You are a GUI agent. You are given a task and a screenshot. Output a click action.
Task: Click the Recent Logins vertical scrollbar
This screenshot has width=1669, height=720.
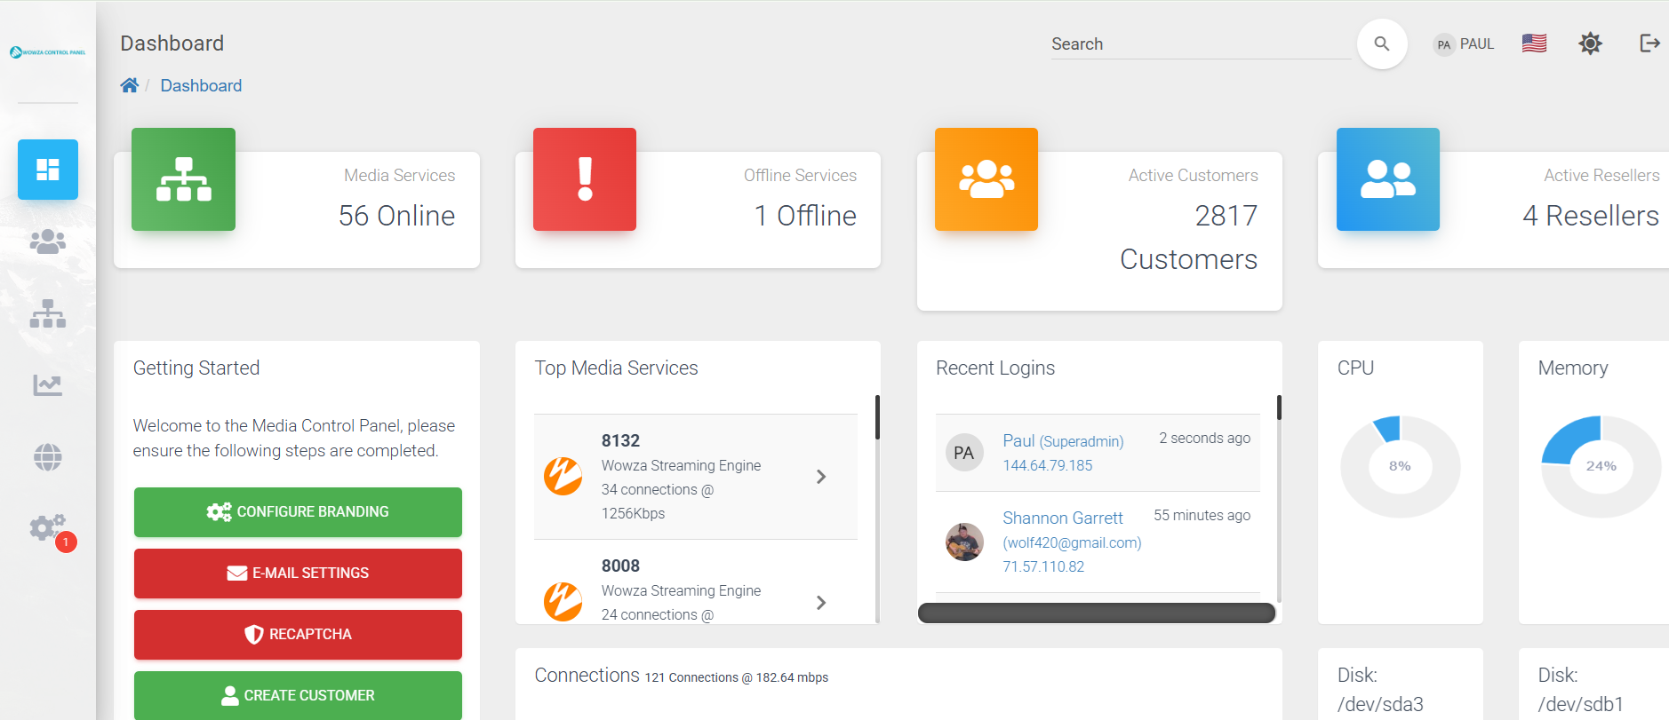(x=1279, y=407)
